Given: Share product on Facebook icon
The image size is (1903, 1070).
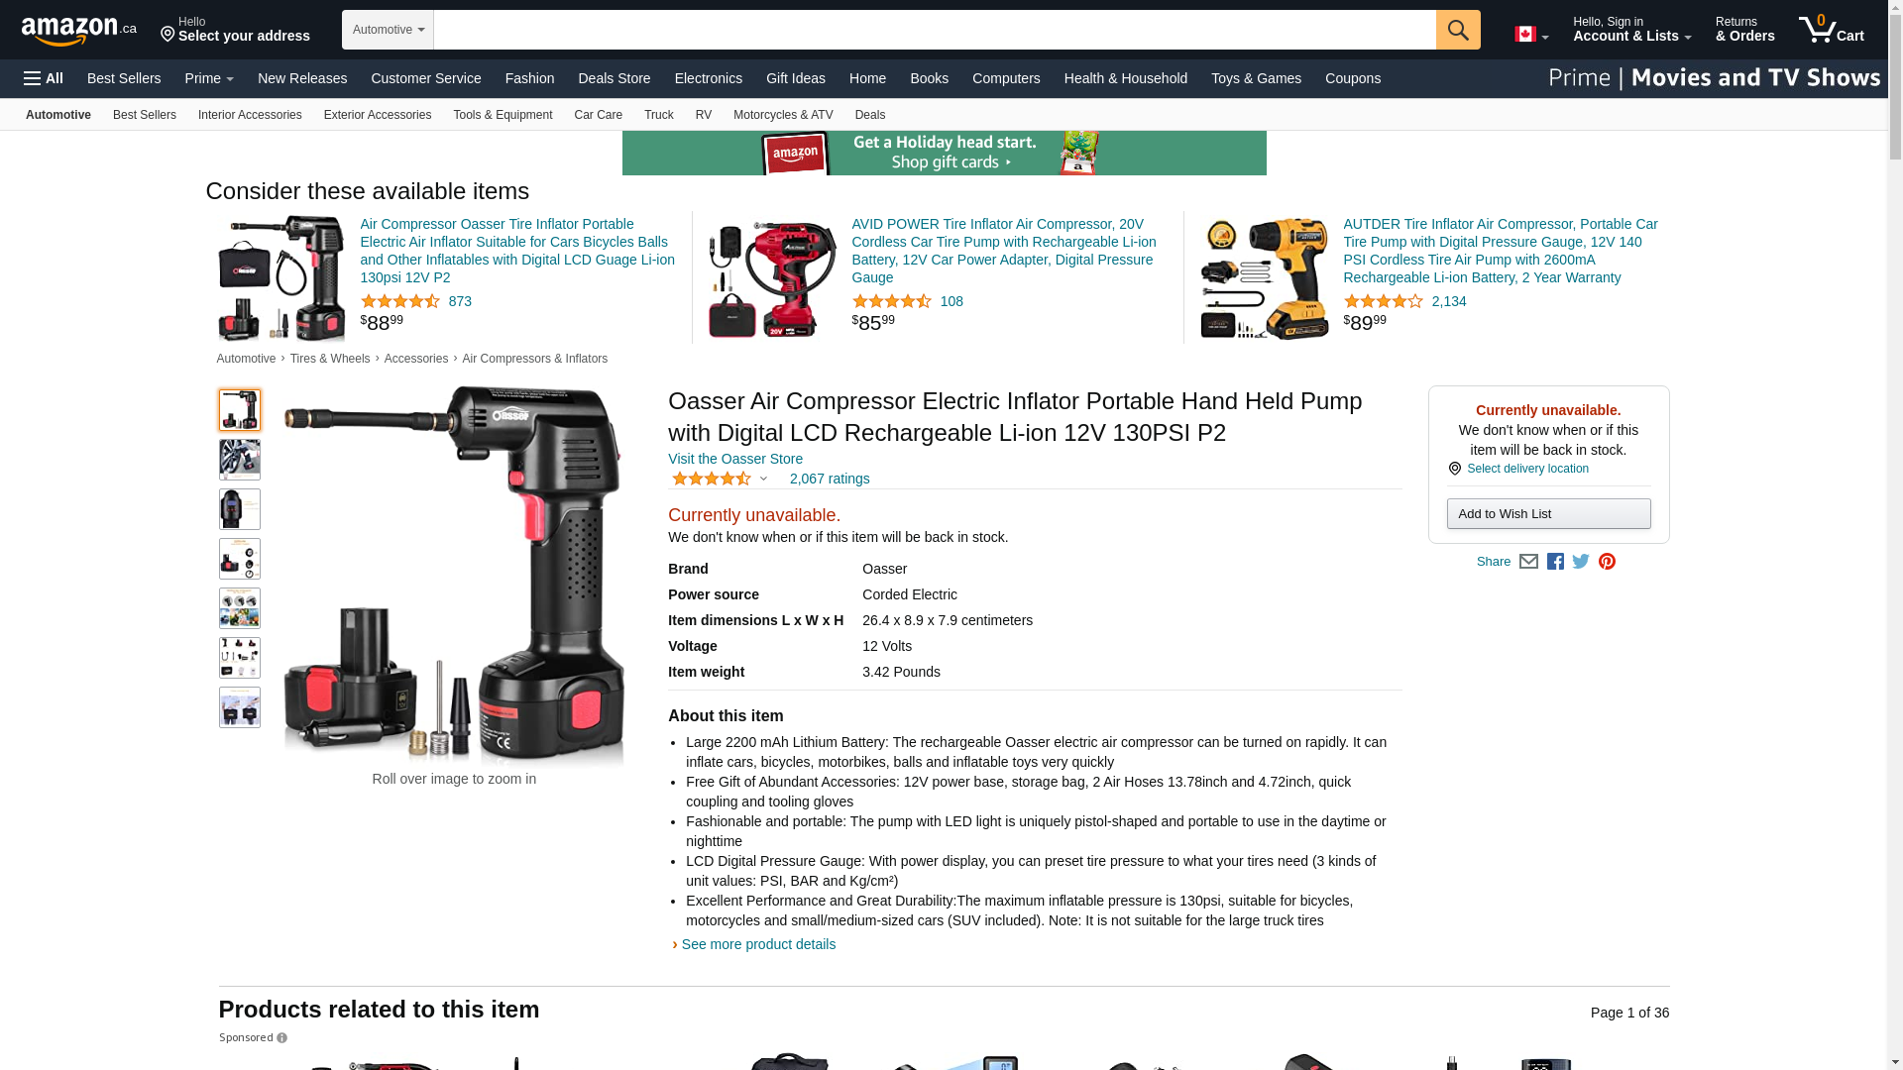Looking at the screenshot, I should point(1555,562).
